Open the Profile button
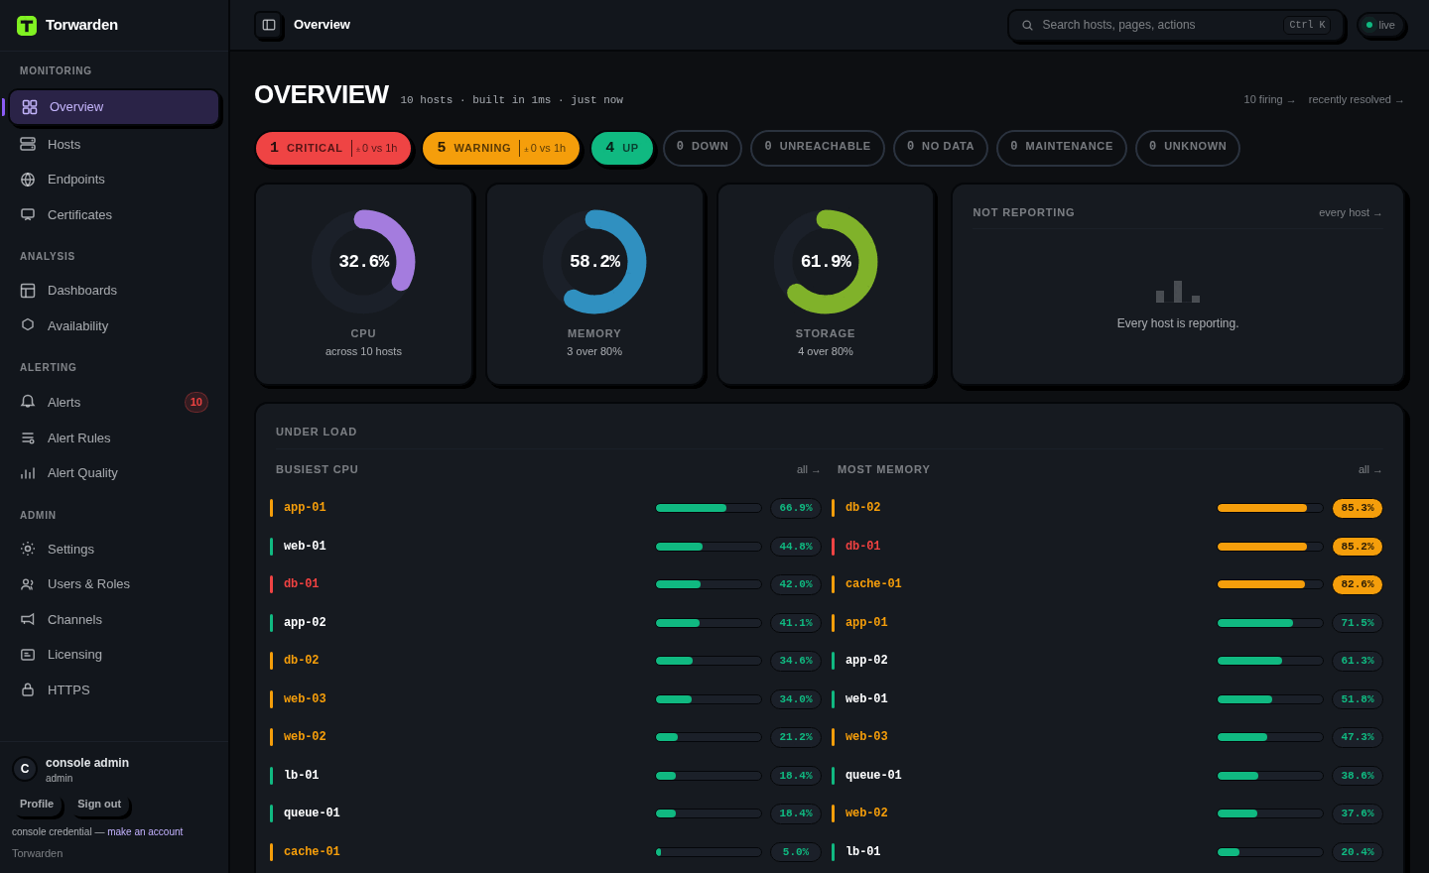The height and width of the screenshot is (873, 1429). point(37,805)
